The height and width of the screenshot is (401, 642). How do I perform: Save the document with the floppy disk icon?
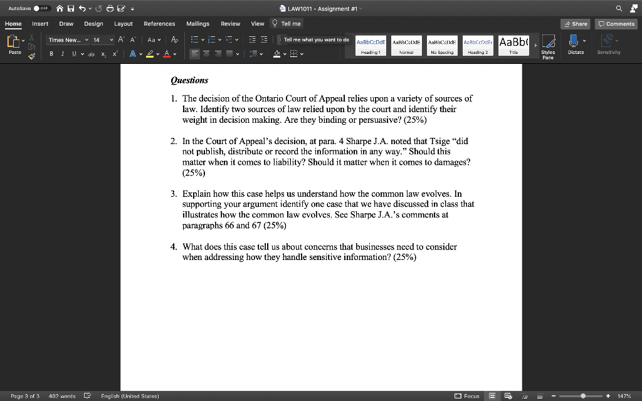coord(71,8)
